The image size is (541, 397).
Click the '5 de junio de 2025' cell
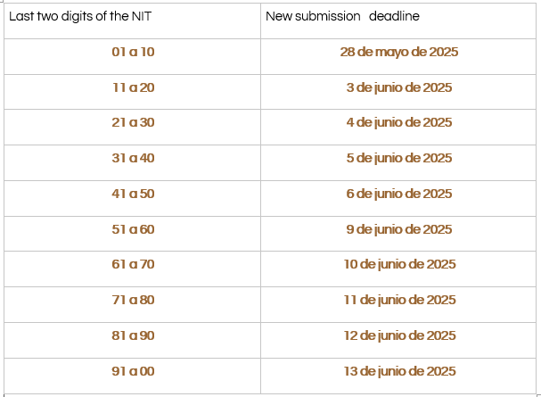pos(398,162)
